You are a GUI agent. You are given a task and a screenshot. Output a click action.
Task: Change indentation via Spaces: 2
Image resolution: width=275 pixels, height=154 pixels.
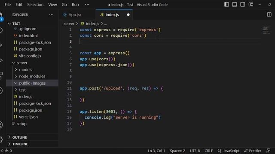coord(177,151)
